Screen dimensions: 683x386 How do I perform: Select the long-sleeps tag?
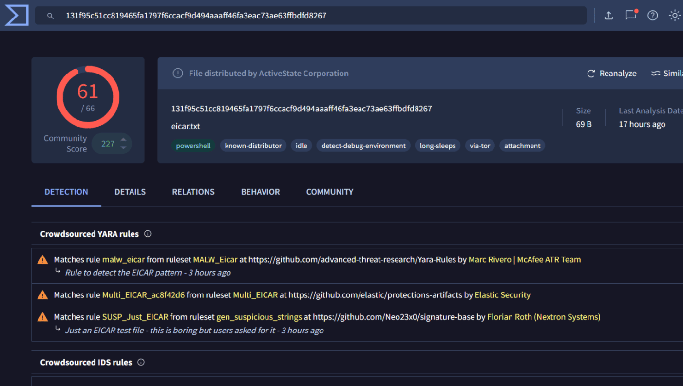438,146
